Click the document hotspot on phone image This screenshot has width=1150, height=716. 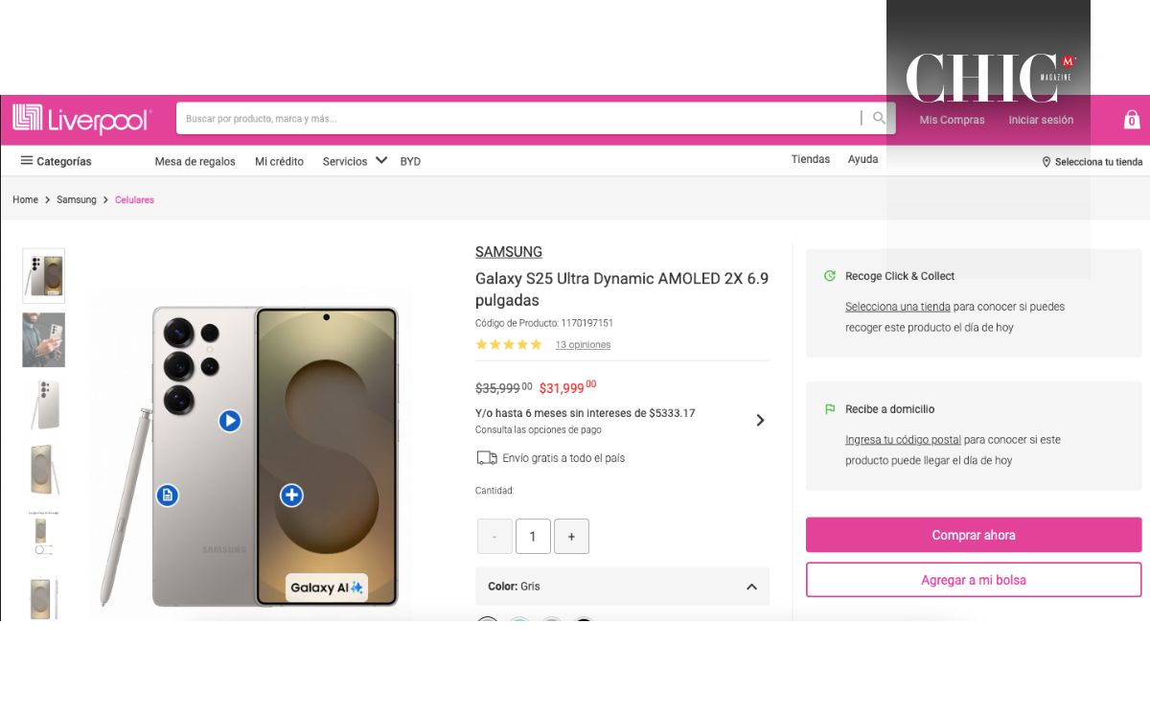[x=168, y=496]
